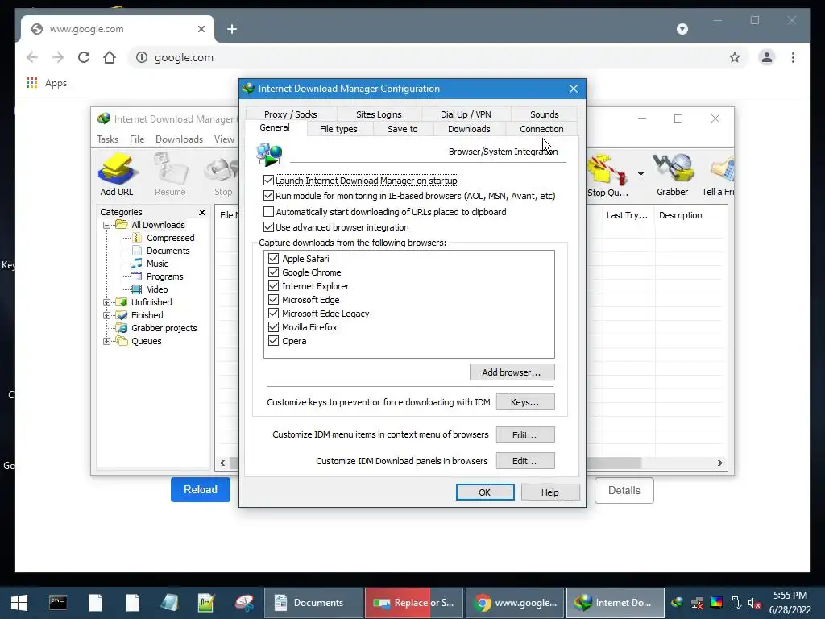The width and height of the screenshot is (825, 619).
Task: Open the Save to tab
Action: 403,129
